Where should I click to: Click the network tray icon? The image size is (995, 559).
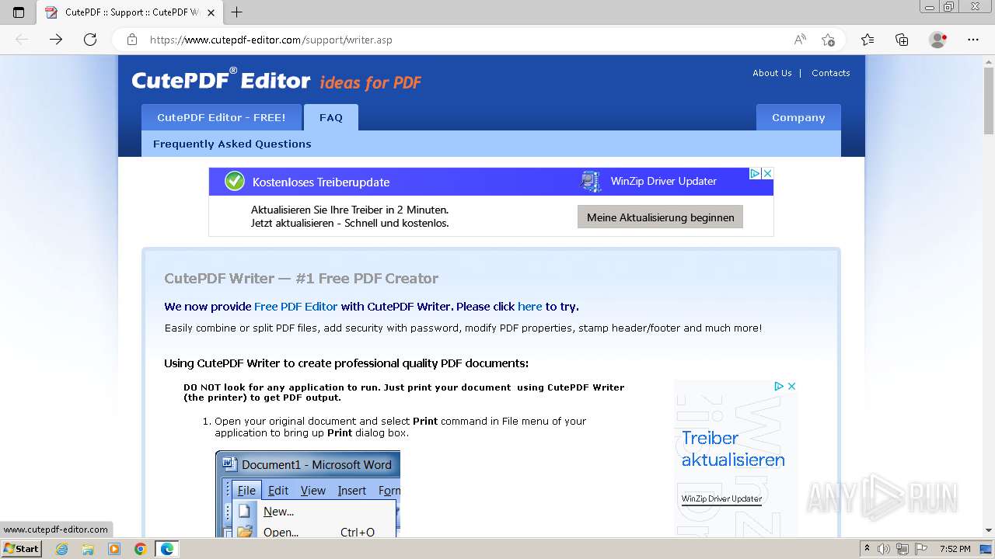point(902,549)
